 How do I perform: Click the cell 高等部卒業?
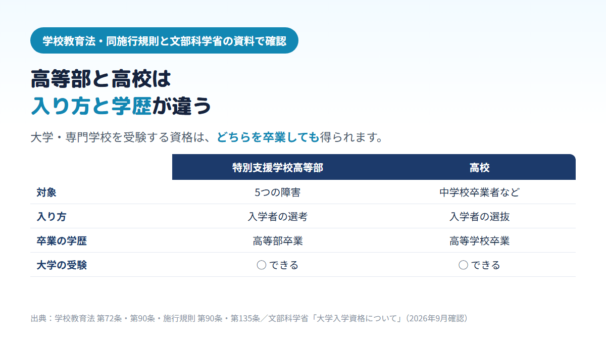(278, 241)
